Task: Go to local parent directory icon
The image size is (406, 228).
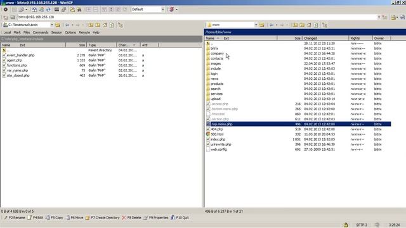Action: coord(91,25)
